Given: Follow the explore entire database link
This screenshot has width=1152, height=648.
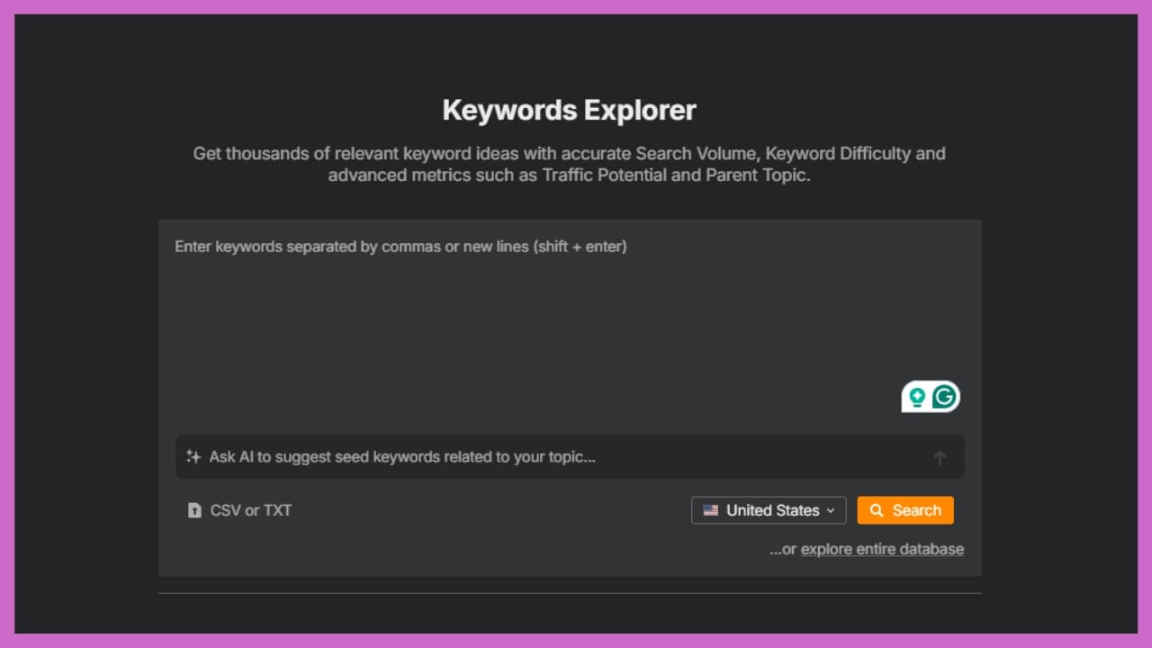Looking at the screenshot, I should [882, 549].
